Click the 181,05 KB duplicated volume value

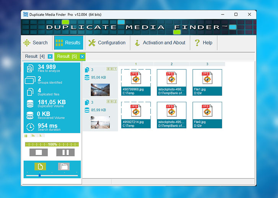[52, 102]
